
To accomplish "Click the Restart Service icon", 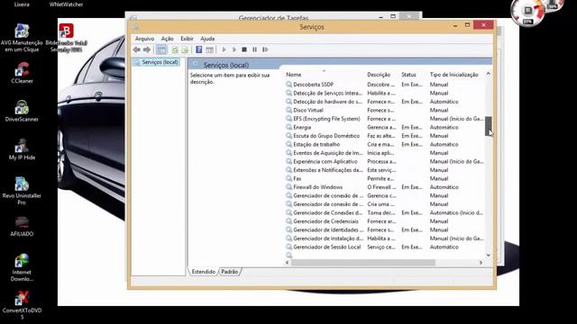I will 265,49.
